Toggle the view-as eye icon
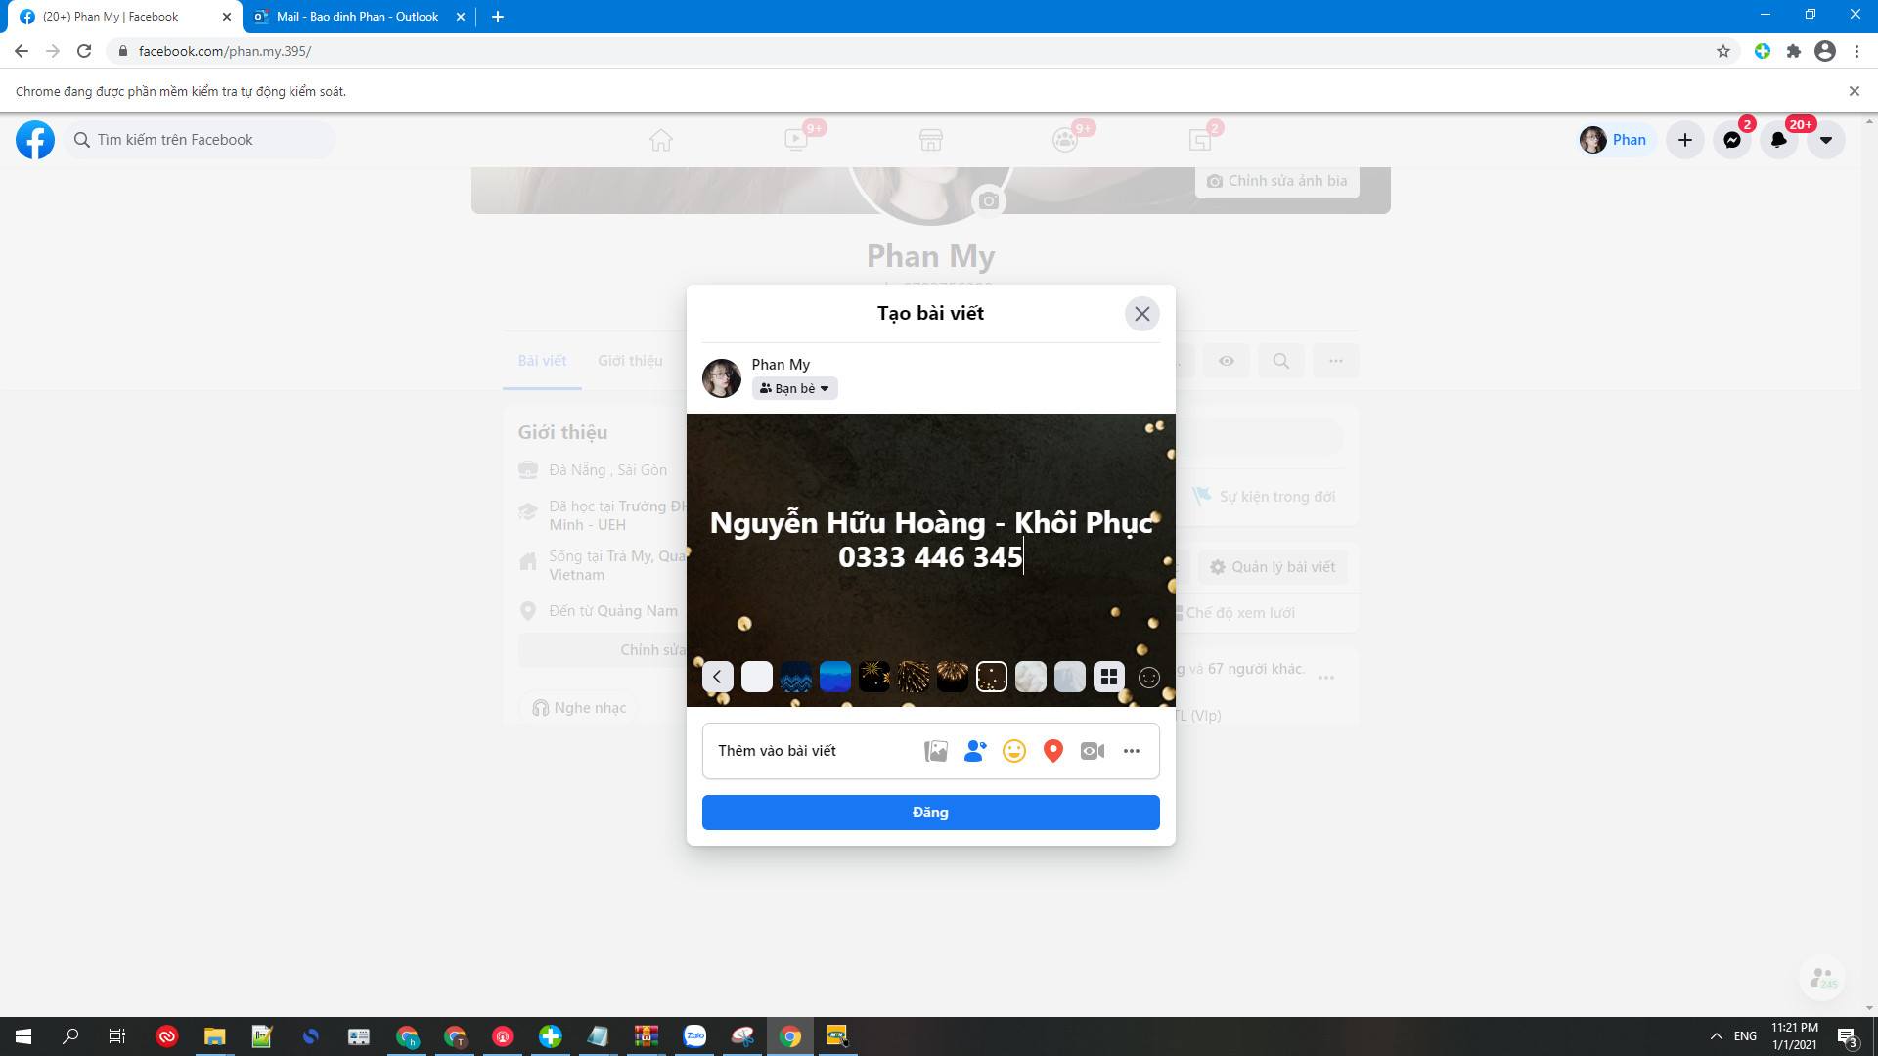The height and width of the screenshot is (1056, 1878). [1227, 361]
